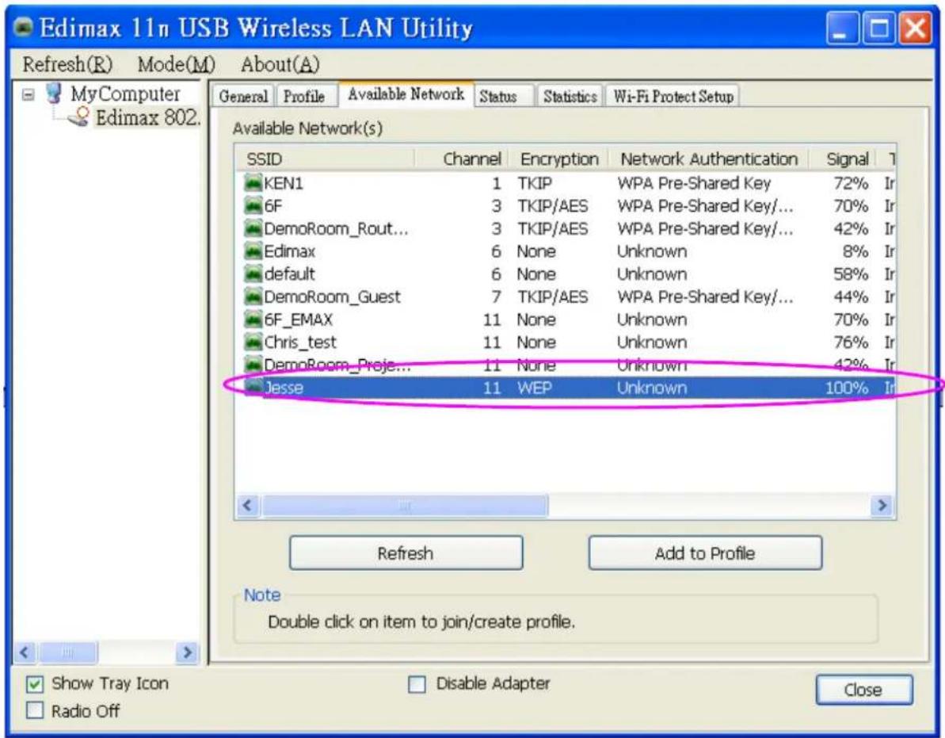945x738 pixels.
Task: Click the Close button at bottom right
Action: point(863,690)
